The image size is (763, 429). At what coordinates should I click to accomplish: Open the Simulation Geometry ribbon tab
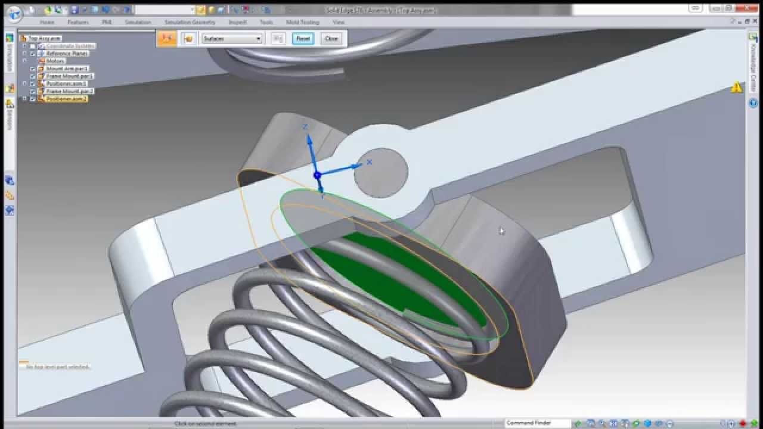tap(190, 22)
